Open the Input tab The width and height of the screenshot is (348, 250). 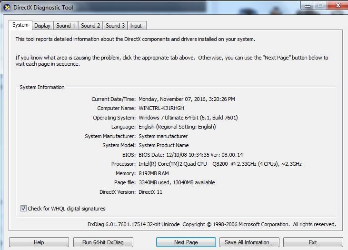[136, 26]
